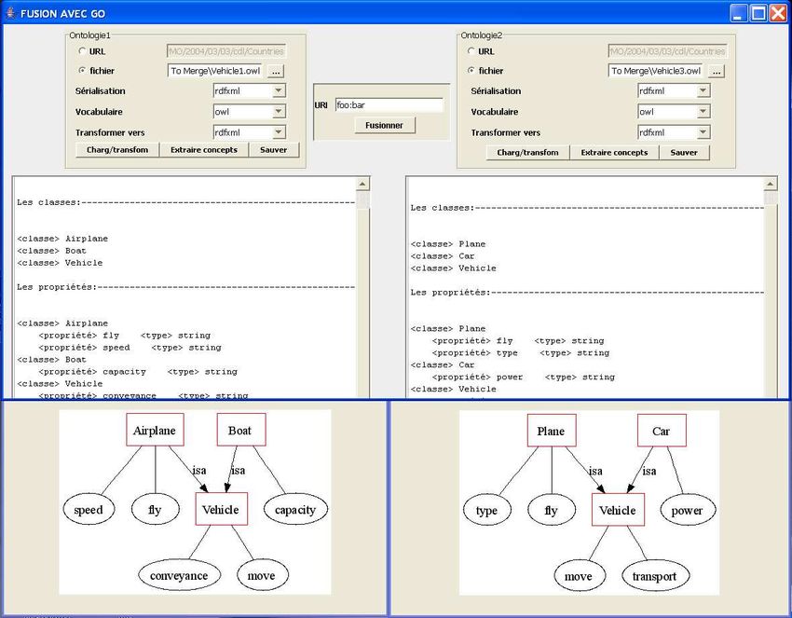Close the FUSION AVEC GO window
Viewport: 792px width, 618px height.
[x=778, y=13]
